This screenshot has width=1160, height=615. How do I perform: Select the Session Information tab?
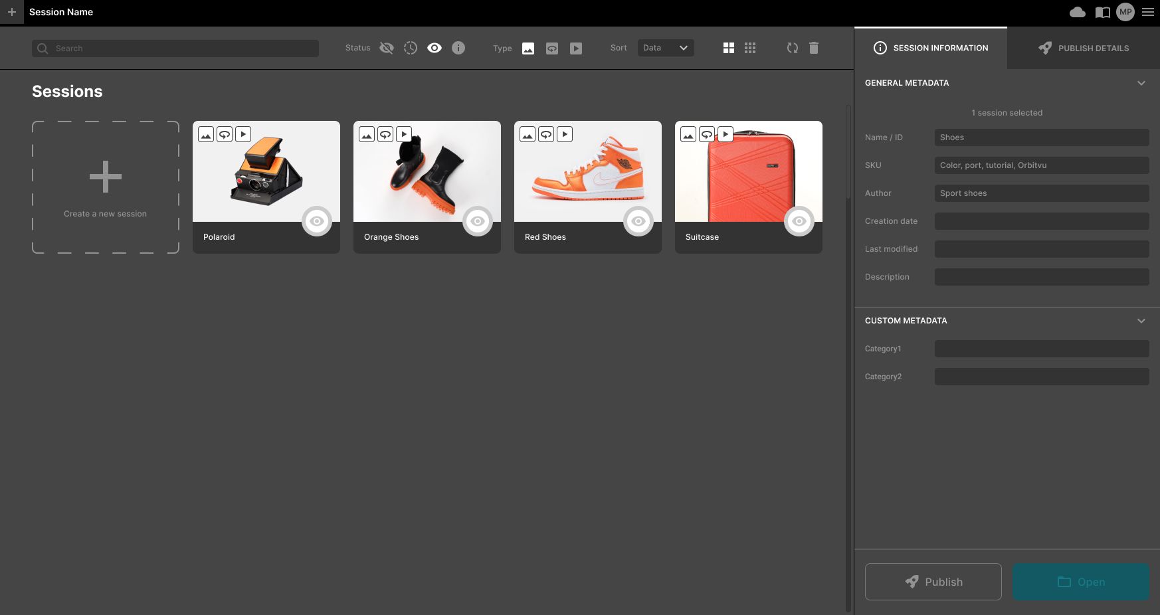pyautogui.click(x=931, y=48)
